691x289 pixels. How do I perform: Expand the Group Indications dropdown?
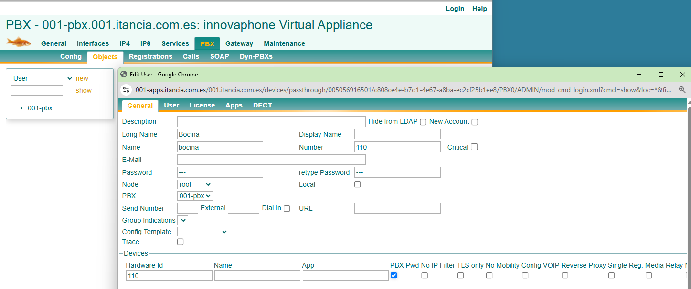tap(183, 220)
